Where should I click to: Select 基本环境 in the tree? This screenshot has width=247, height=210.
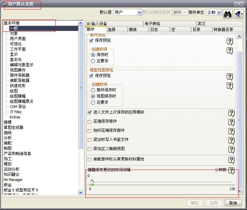(x=11, y=23)
